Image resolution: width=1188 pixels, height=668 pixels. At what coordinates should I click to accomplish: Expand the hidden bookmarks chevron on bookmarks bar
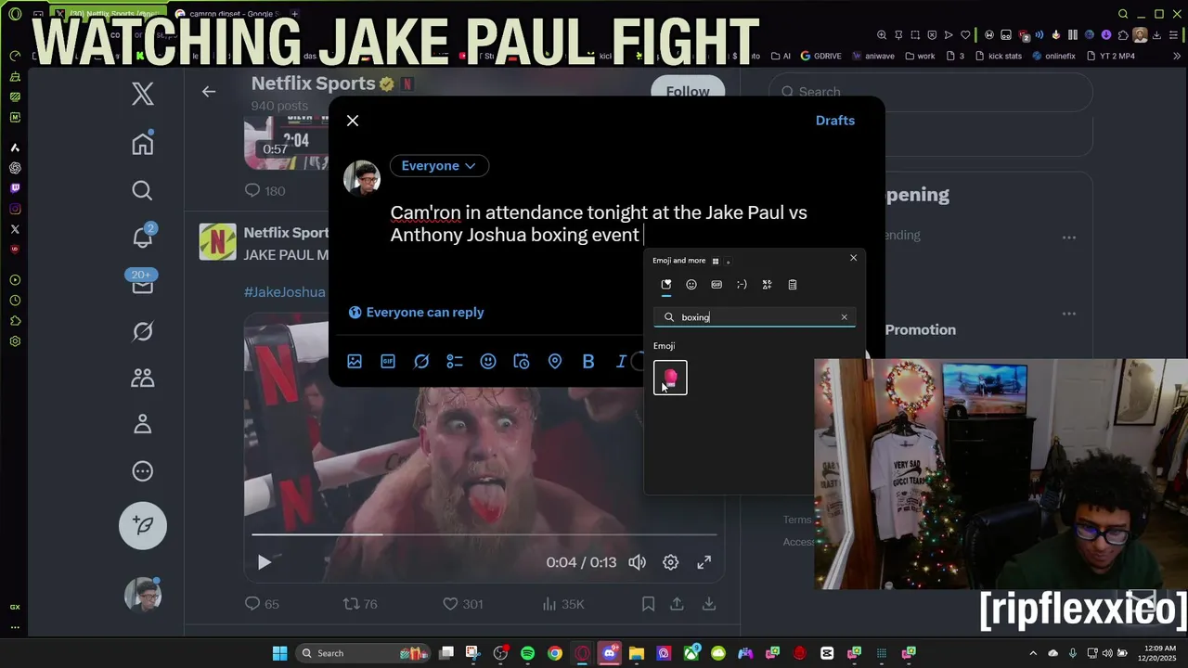tap(1176, 56)
